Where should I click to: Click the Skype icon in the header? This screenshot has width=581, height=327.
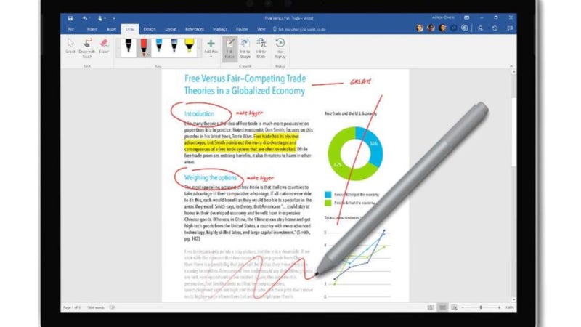(x=465, y=28)
